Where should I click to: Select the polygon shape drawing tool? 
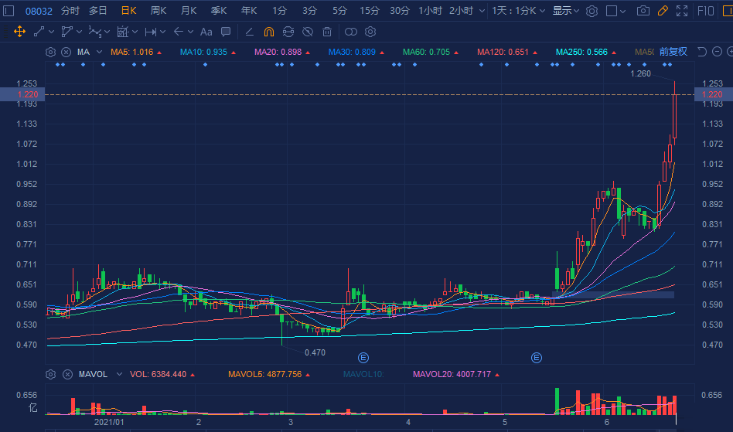click(x=66, y=32)
